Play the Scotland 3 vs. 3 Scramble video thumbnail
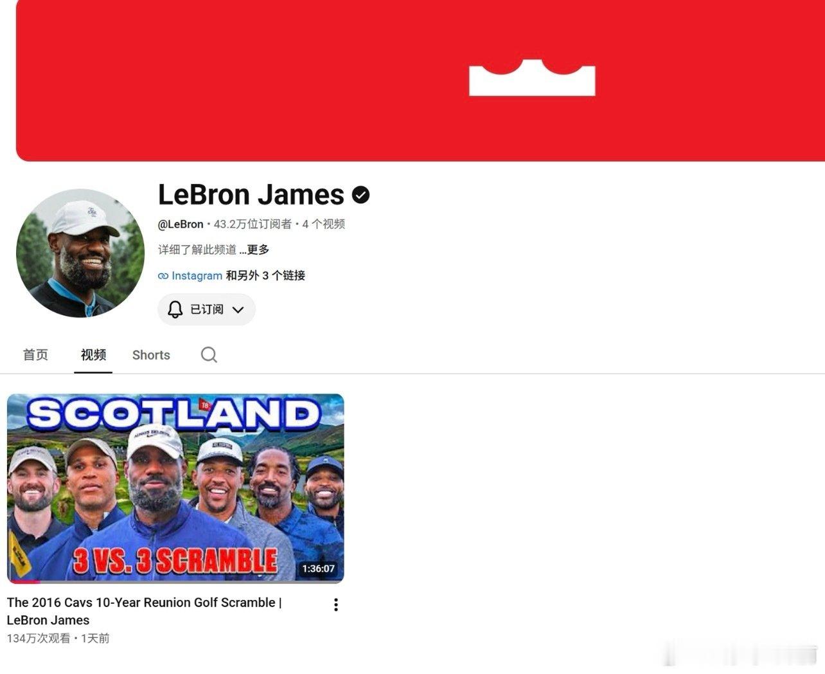Viewport: 825px width, 674px height. click(x=175, y=489)
